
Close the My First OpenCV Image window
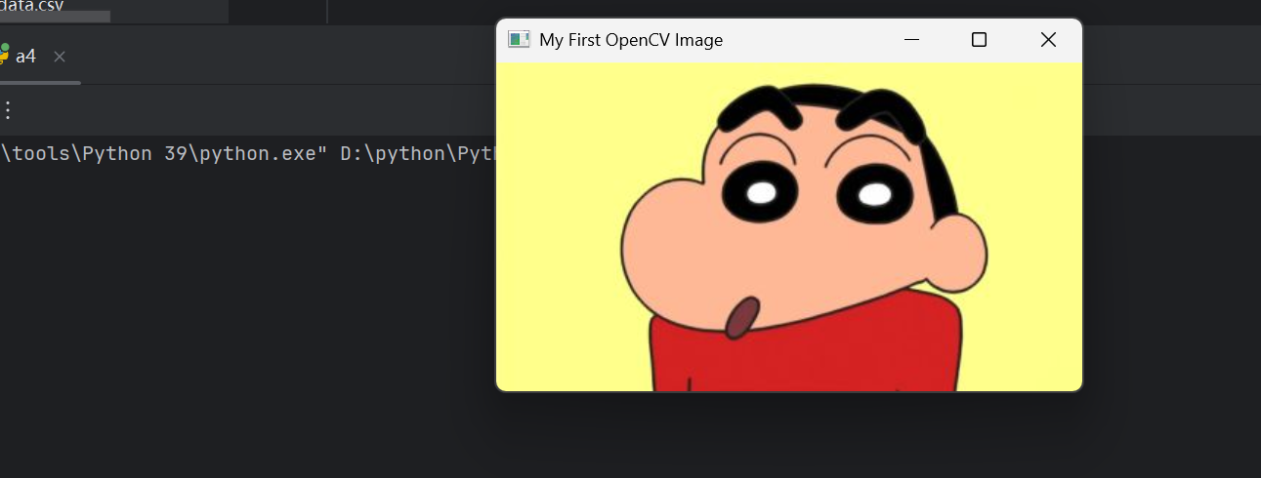pyautogui.click(x=1048, y=40)
